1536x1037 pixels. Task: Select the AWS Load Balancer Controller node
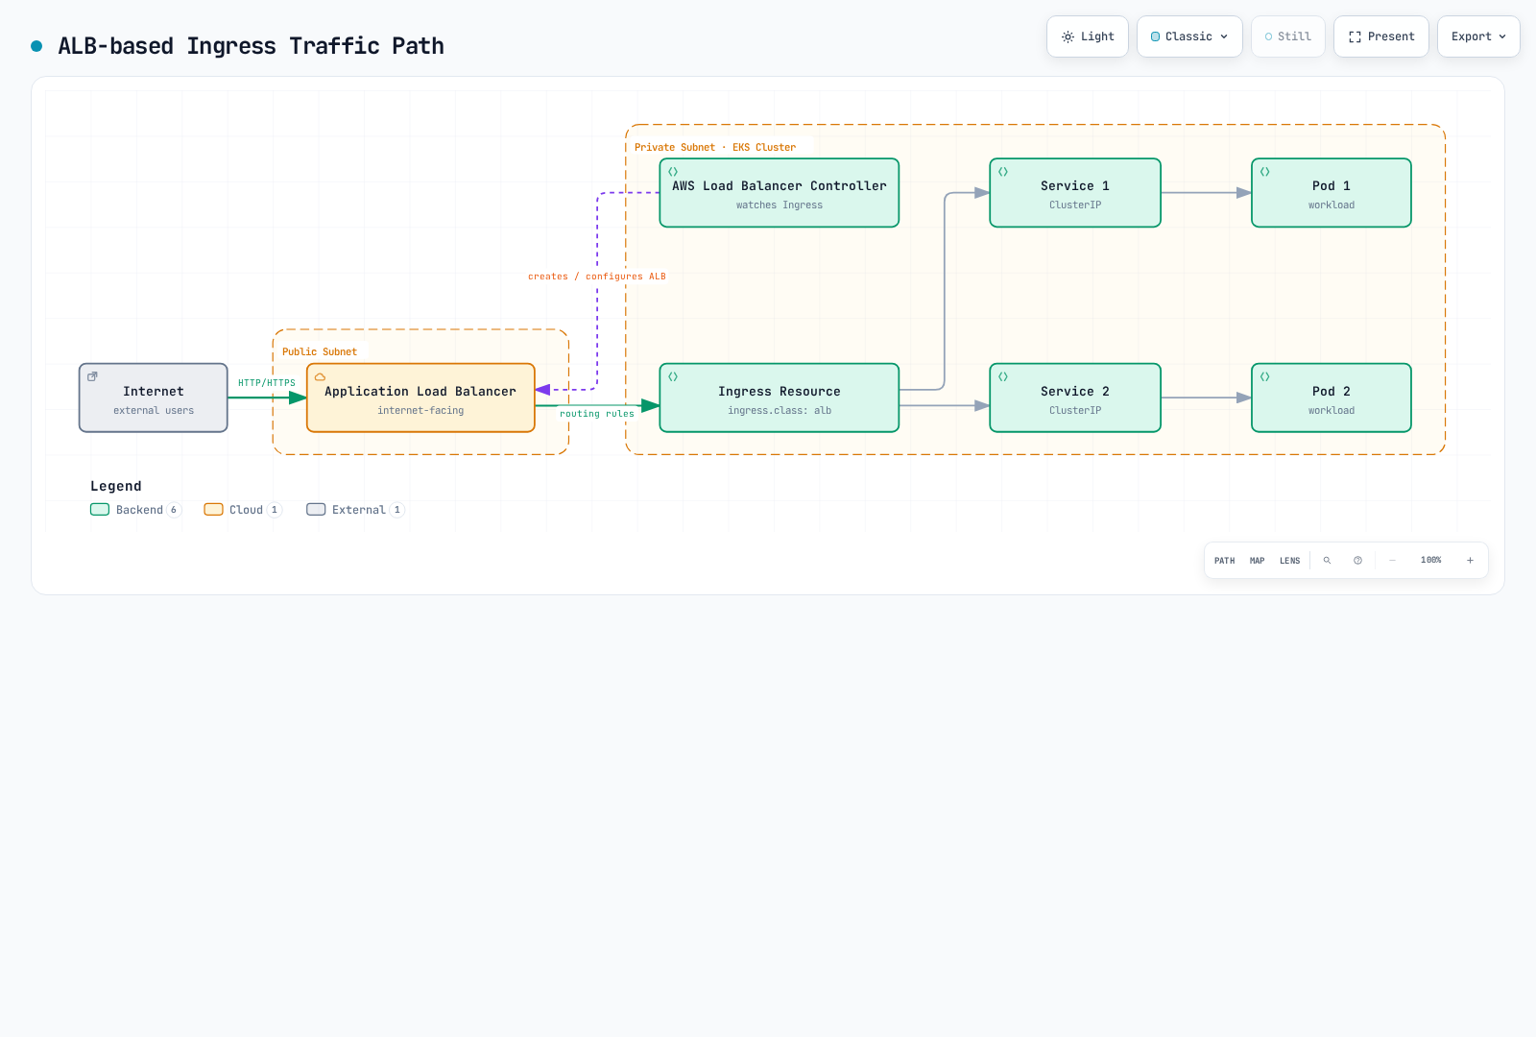pyautogui.click(x=780, y=193)
